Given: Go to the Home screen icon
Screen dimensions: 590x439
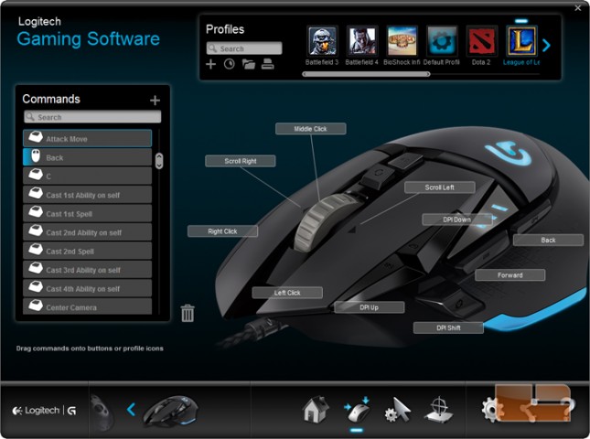Looking at the screenshot, I should [x=316, y=409].
